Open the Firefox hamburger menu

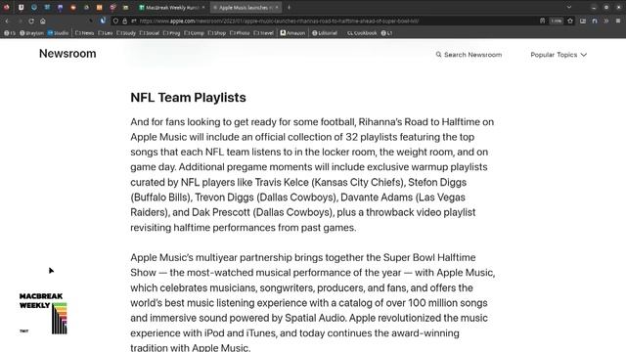tap(618, 21)
